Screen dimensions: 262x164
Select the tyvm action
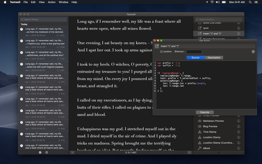[218, 28]
